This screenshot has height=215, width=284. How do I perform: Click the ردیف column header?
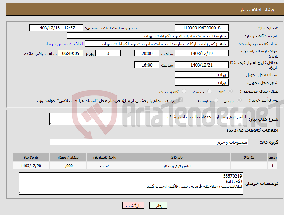click(x=272, y=157)
